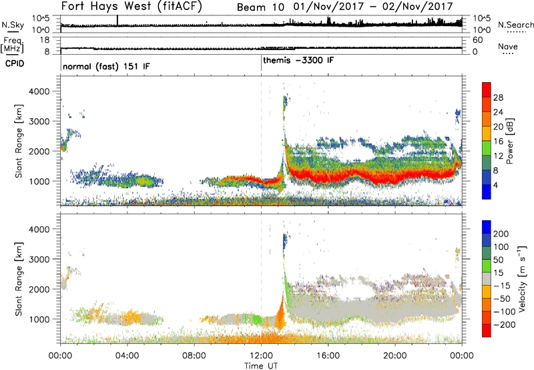Click the 3000 tick on power panel axis

pyautogui.click(x=39, y=122)
